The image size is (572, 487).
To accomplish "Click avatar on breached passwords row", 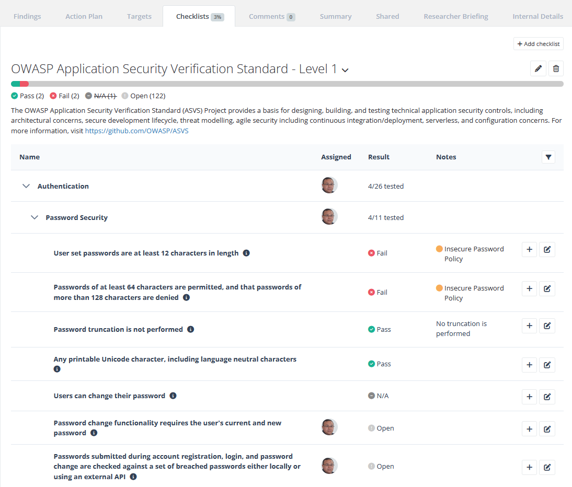I will click(x=329, y=466).
